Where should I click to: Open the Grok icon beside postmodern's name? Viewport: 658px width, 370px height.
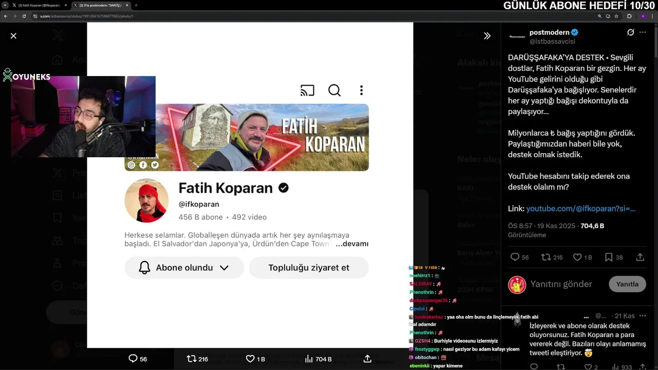click(630, 32)
